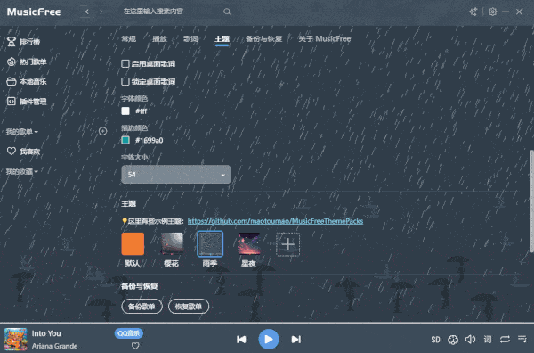The image size is (534, 353).
Task: Go to 本地音乐 local music
Action: [27, 81]
